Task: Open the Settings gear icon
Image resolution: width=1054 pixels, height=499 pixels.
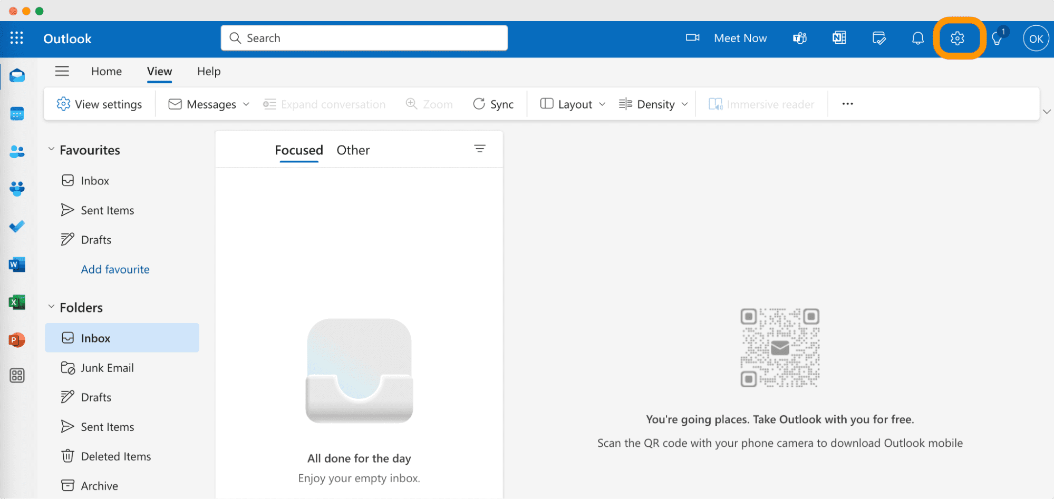Action: point(958,38)
